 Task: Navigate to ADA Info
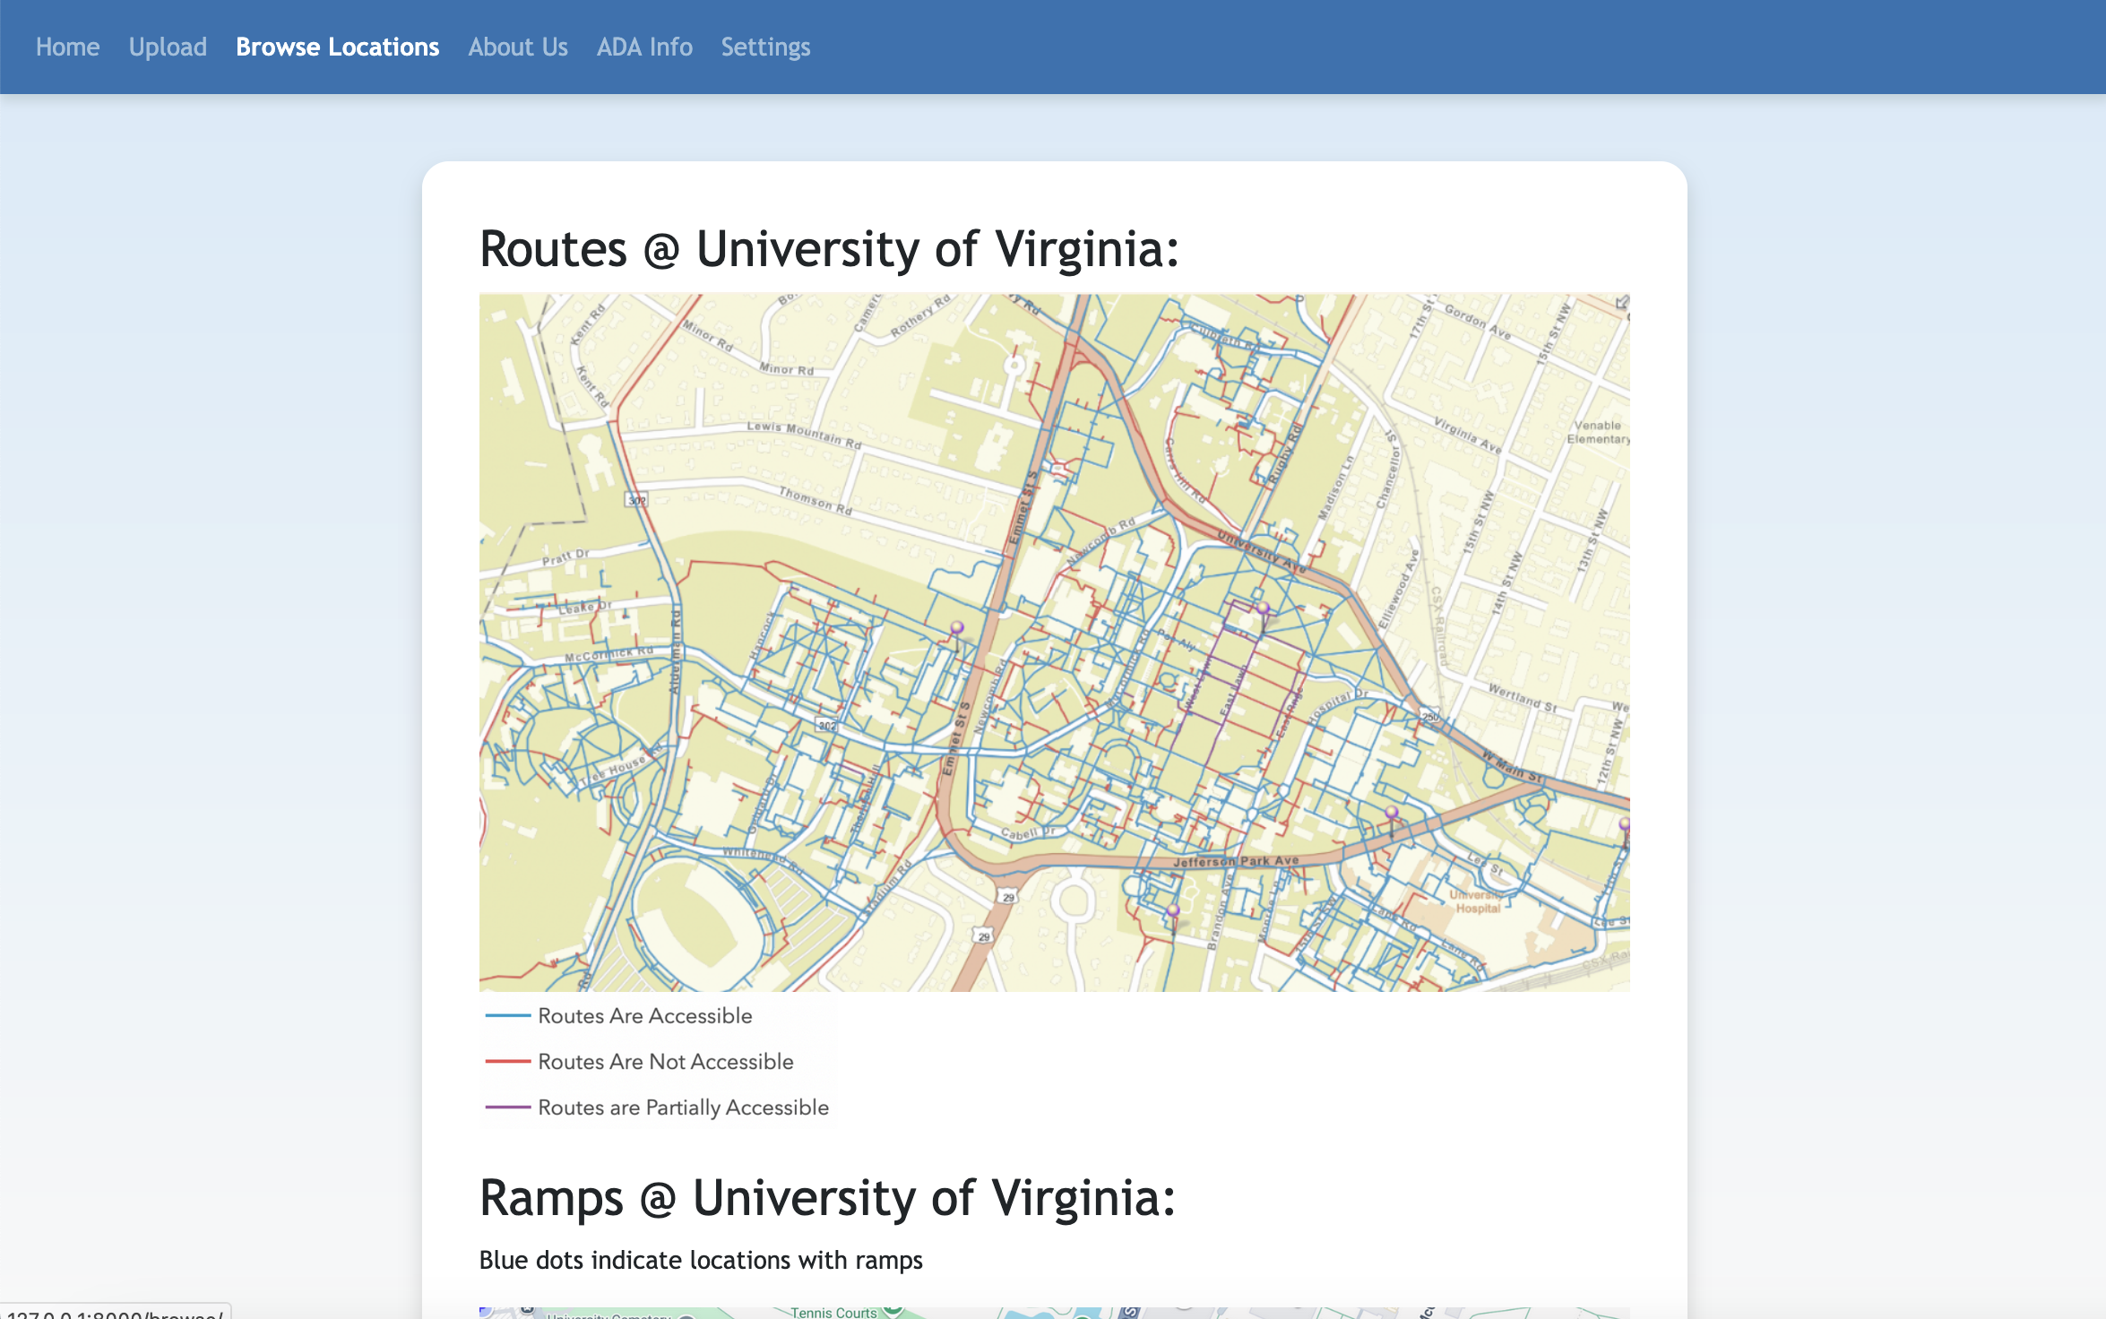(644, 47)
